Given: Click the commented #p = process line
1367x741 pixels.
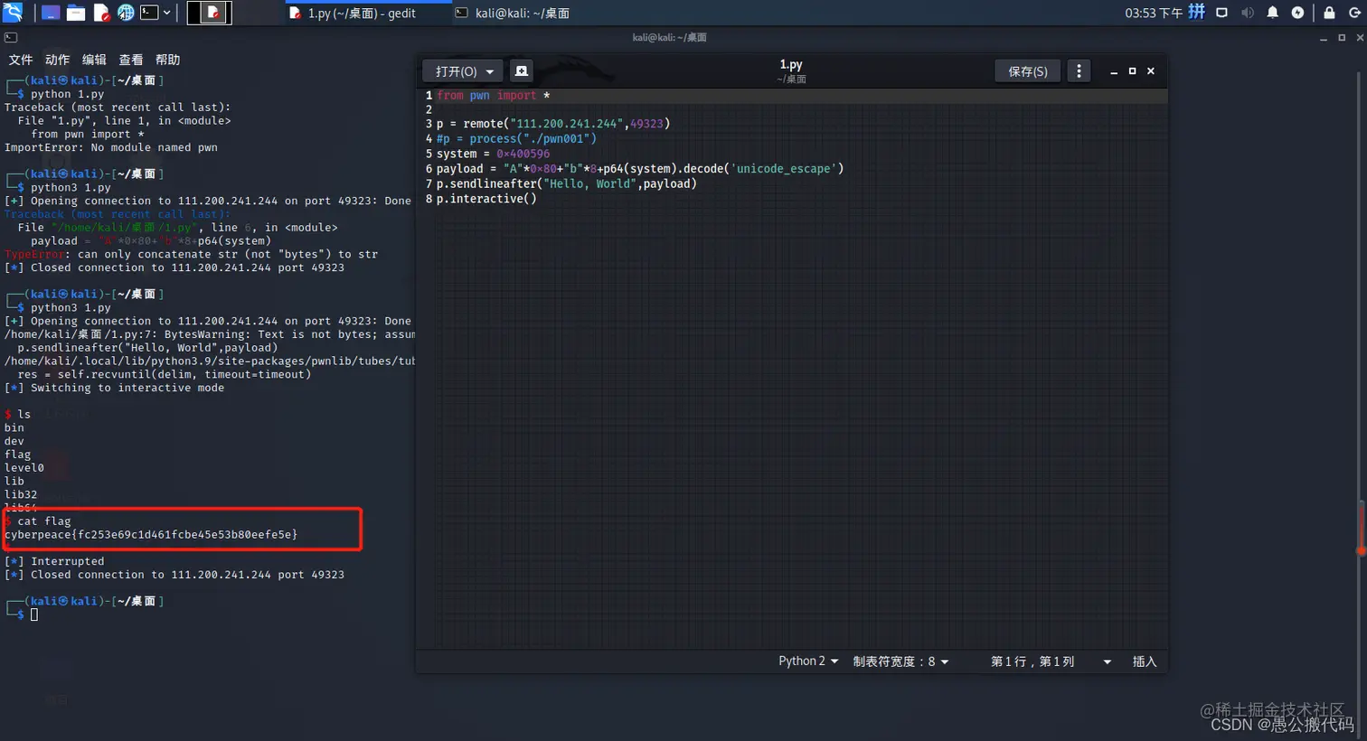Looking at the screenshot, I should point(516,138).
